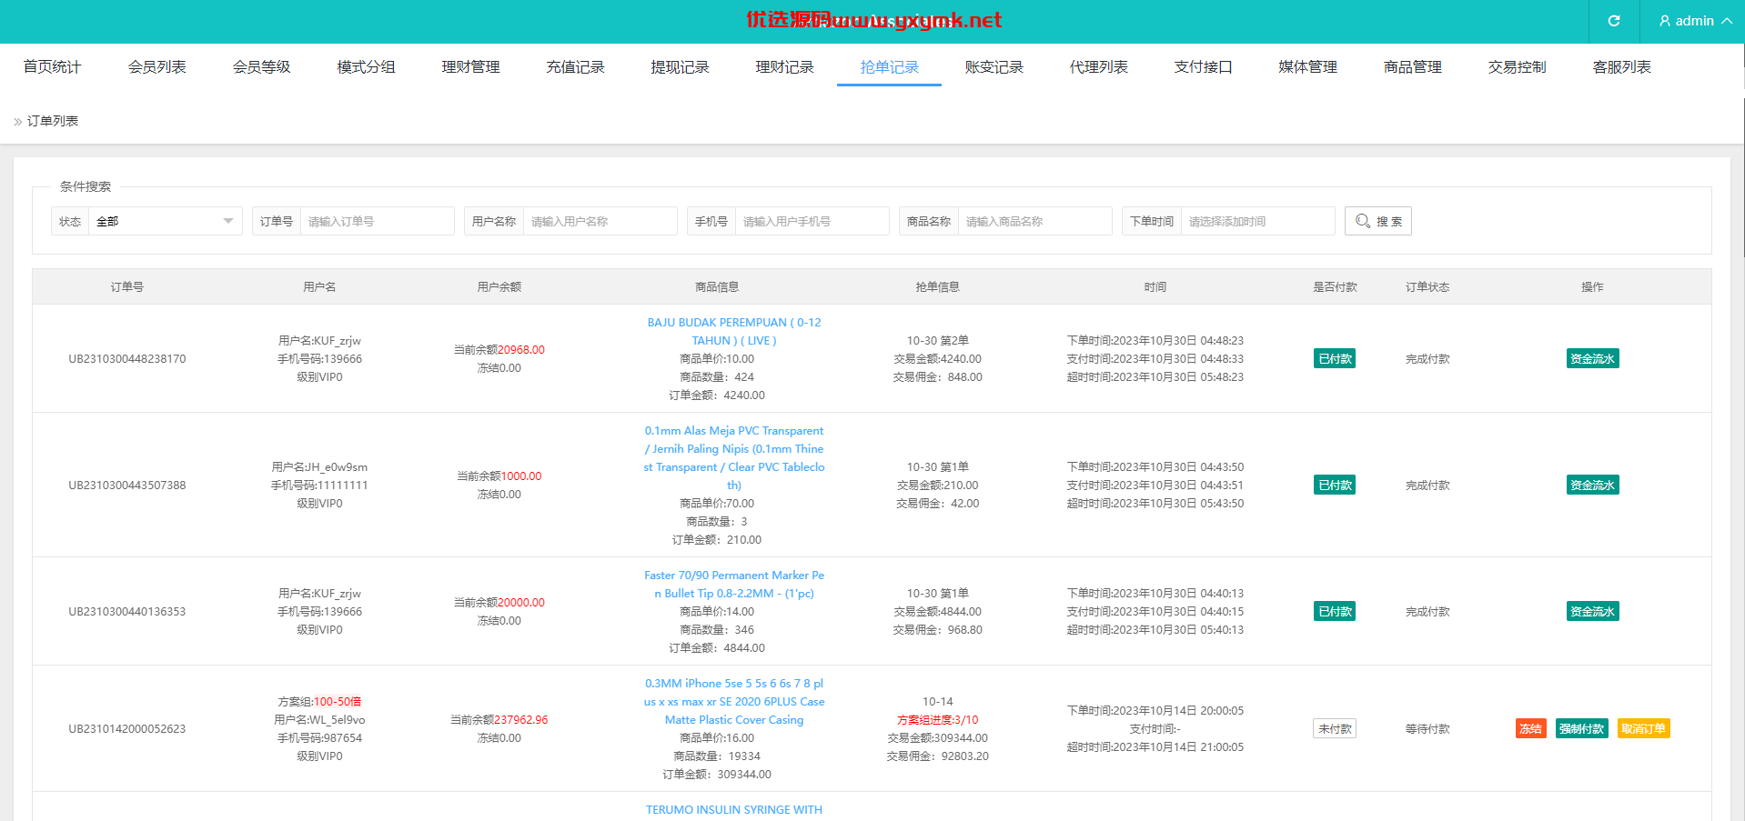Click 资金流水 for order UB2310300440136353
This screenshot has height=821, width=1745.
1592,611
